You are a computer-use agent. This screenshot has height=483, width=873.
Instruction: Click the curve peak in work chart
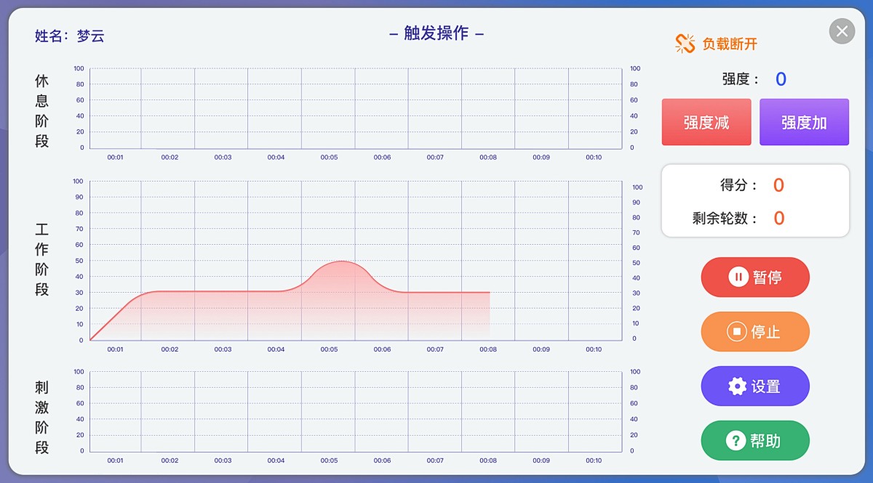coord(342,261)
